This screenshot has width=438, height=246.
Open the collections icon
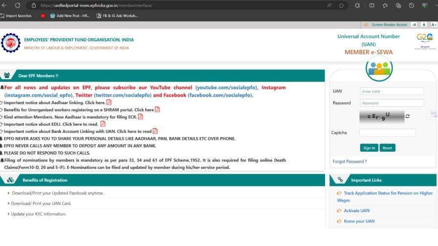point(398,5)
